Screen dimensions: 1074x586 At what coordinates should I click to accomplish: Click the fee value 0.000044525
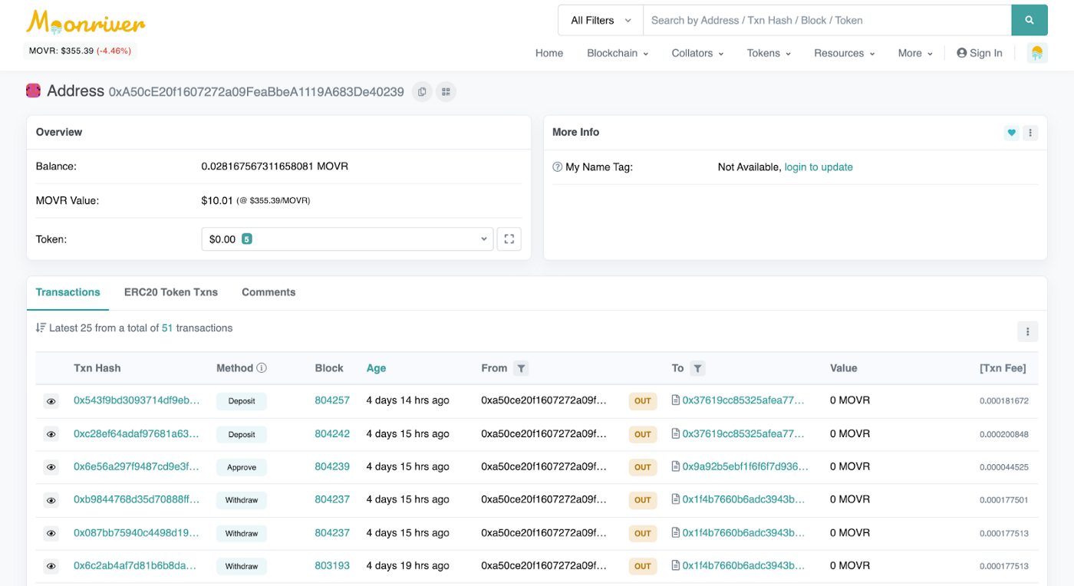1004,467
